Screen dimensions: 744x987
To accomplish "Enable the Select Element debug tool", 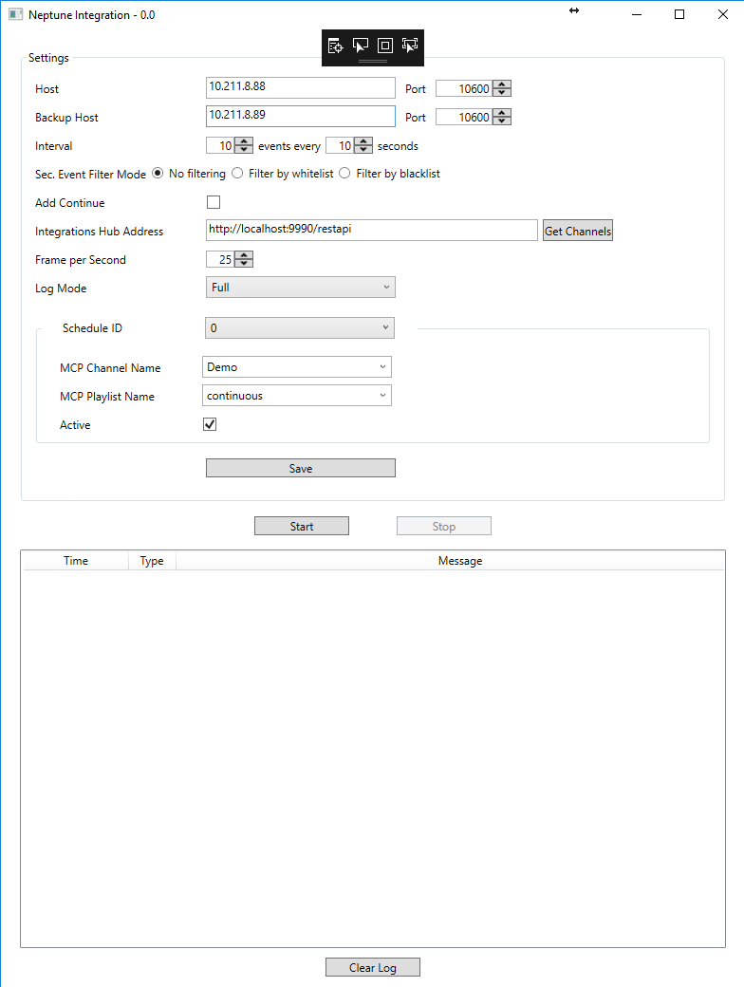I will (361, 46).
